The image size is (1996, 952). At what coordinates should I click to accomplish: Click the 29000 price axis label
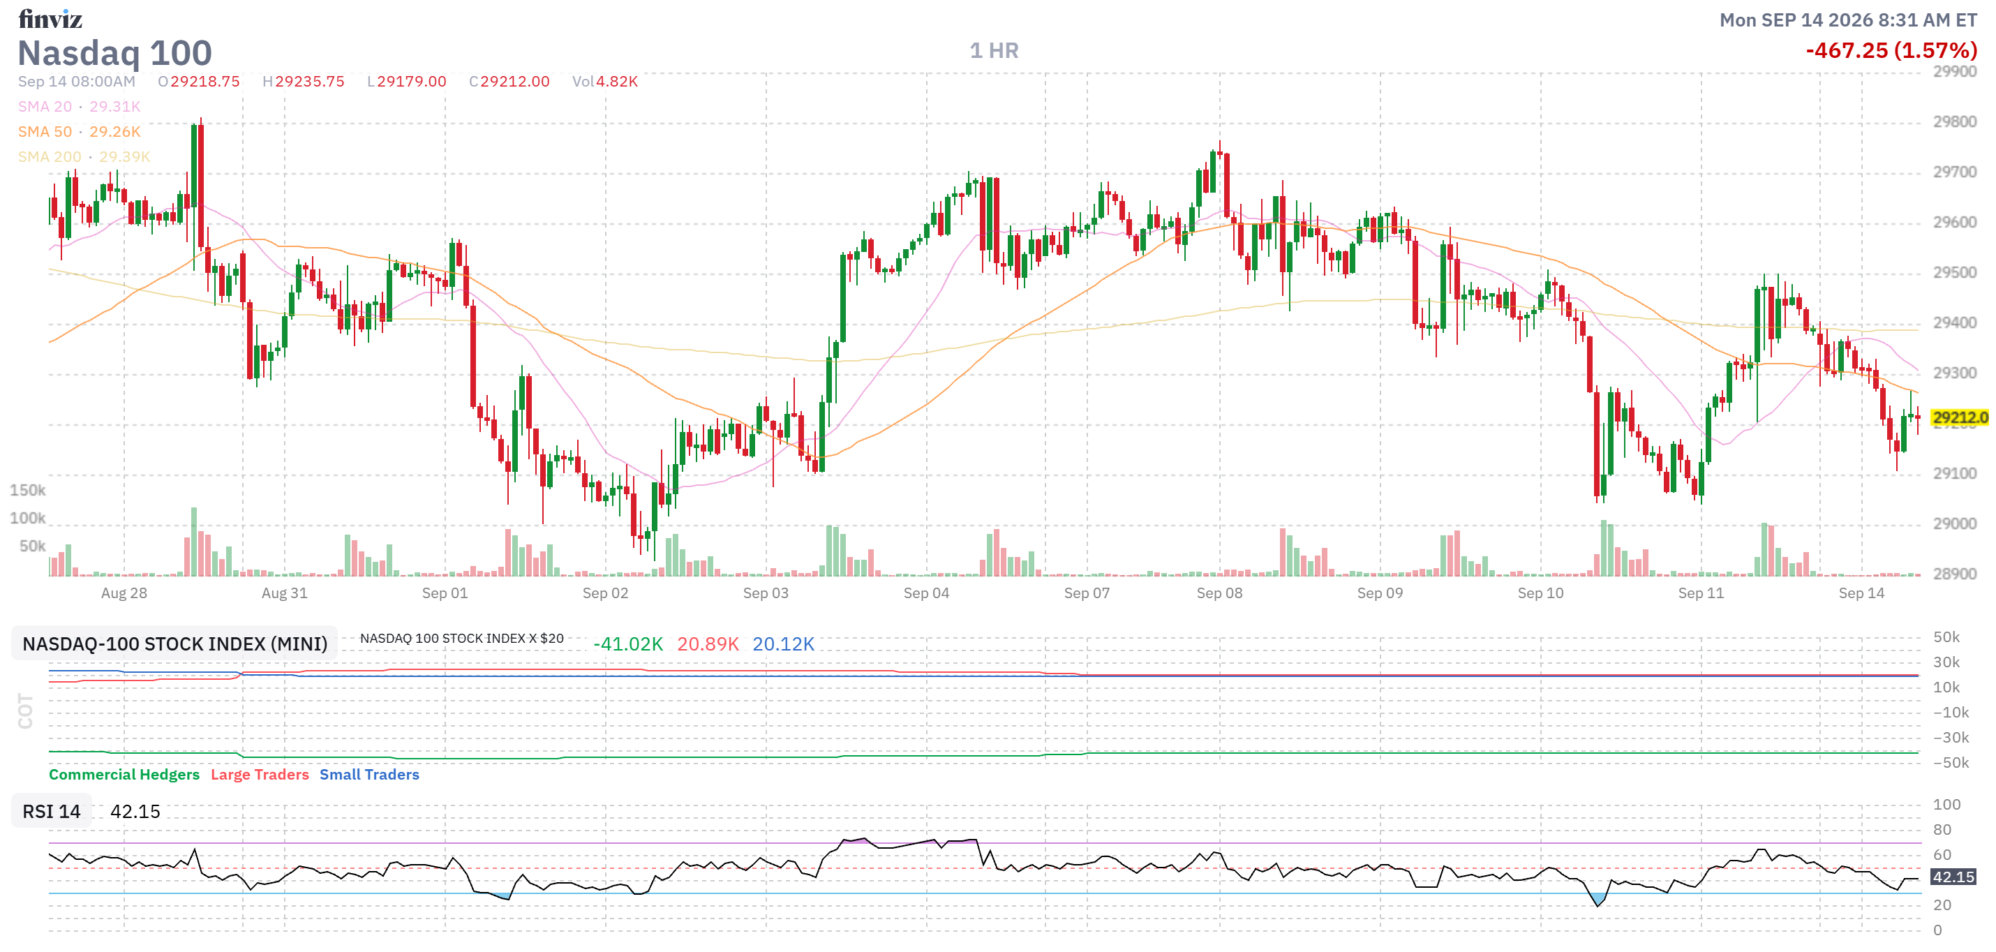1955,523
